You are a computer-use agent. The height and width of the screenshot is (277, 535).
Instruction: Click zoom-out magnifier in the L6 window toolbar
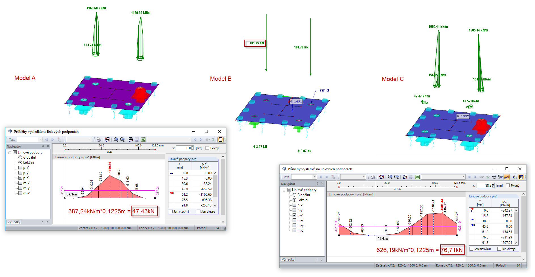pos(122,140)
